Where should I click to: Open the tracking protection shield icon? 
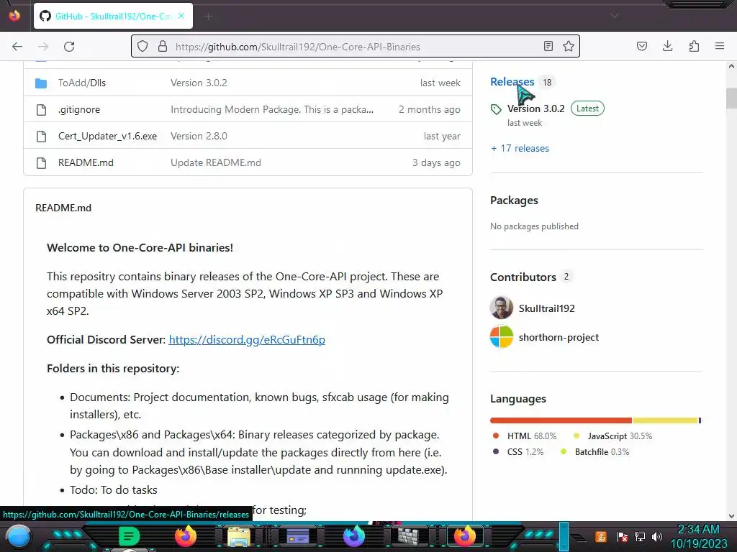[x=143, y=46]
